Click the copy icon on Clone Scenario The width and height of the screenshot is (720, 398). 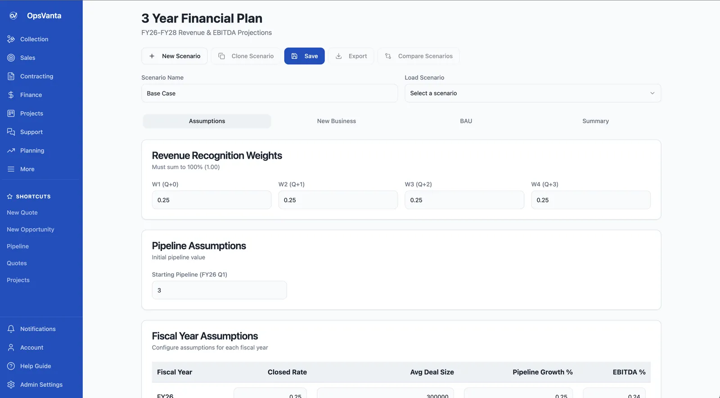coord(221,56)
